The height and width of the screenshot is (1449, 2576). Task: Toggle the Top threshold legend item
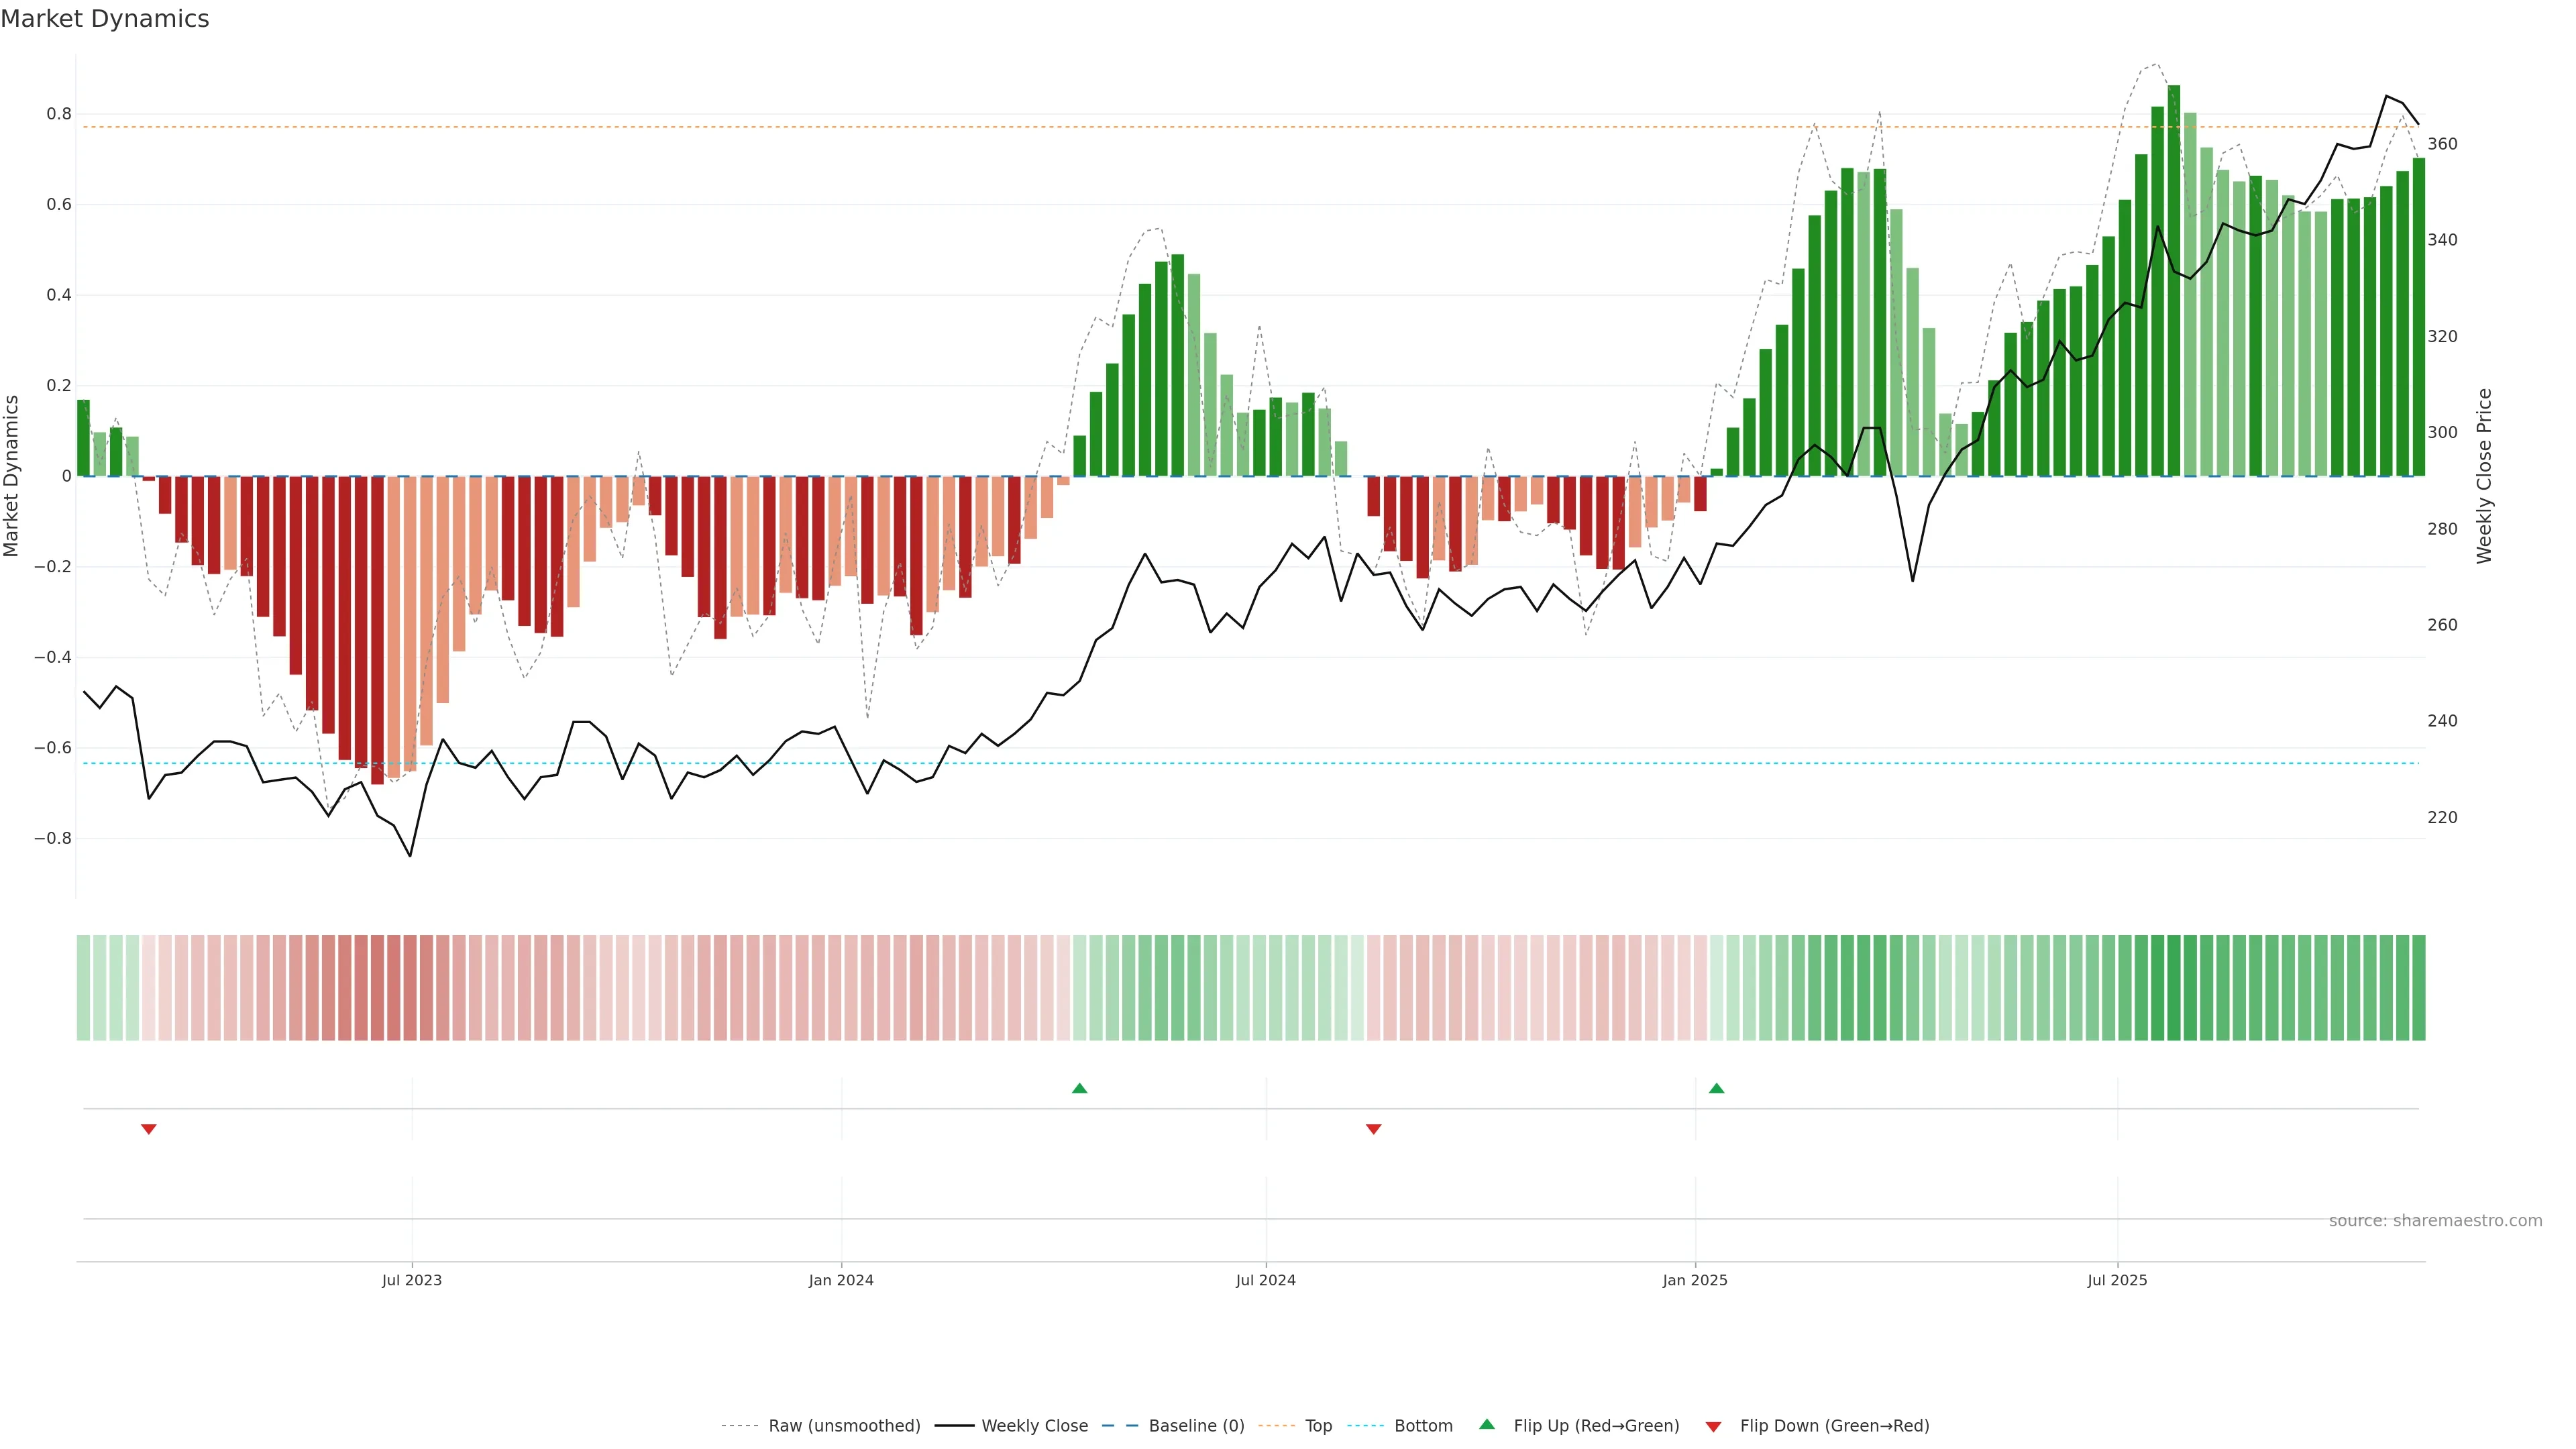pos(1318,1426)
